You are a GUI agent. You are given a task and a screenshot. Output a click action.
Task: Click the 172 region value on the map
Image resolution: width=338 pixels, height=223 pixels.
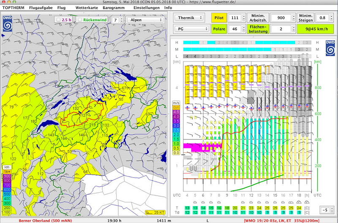26,118
